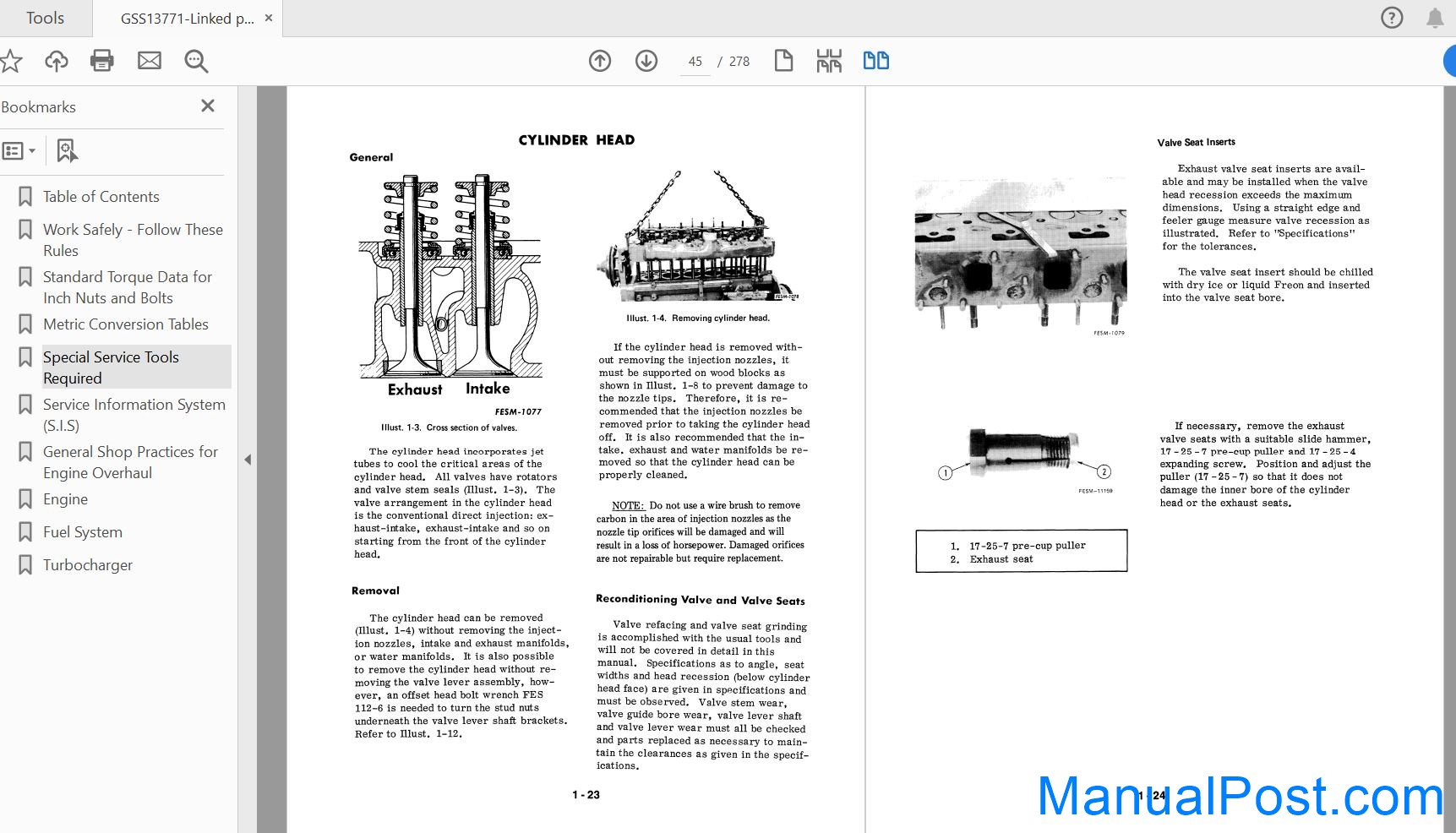Screen dimensions: 1456x833
Task: Switch to GSS13771-Linked document tab
Action: (187, 19)
